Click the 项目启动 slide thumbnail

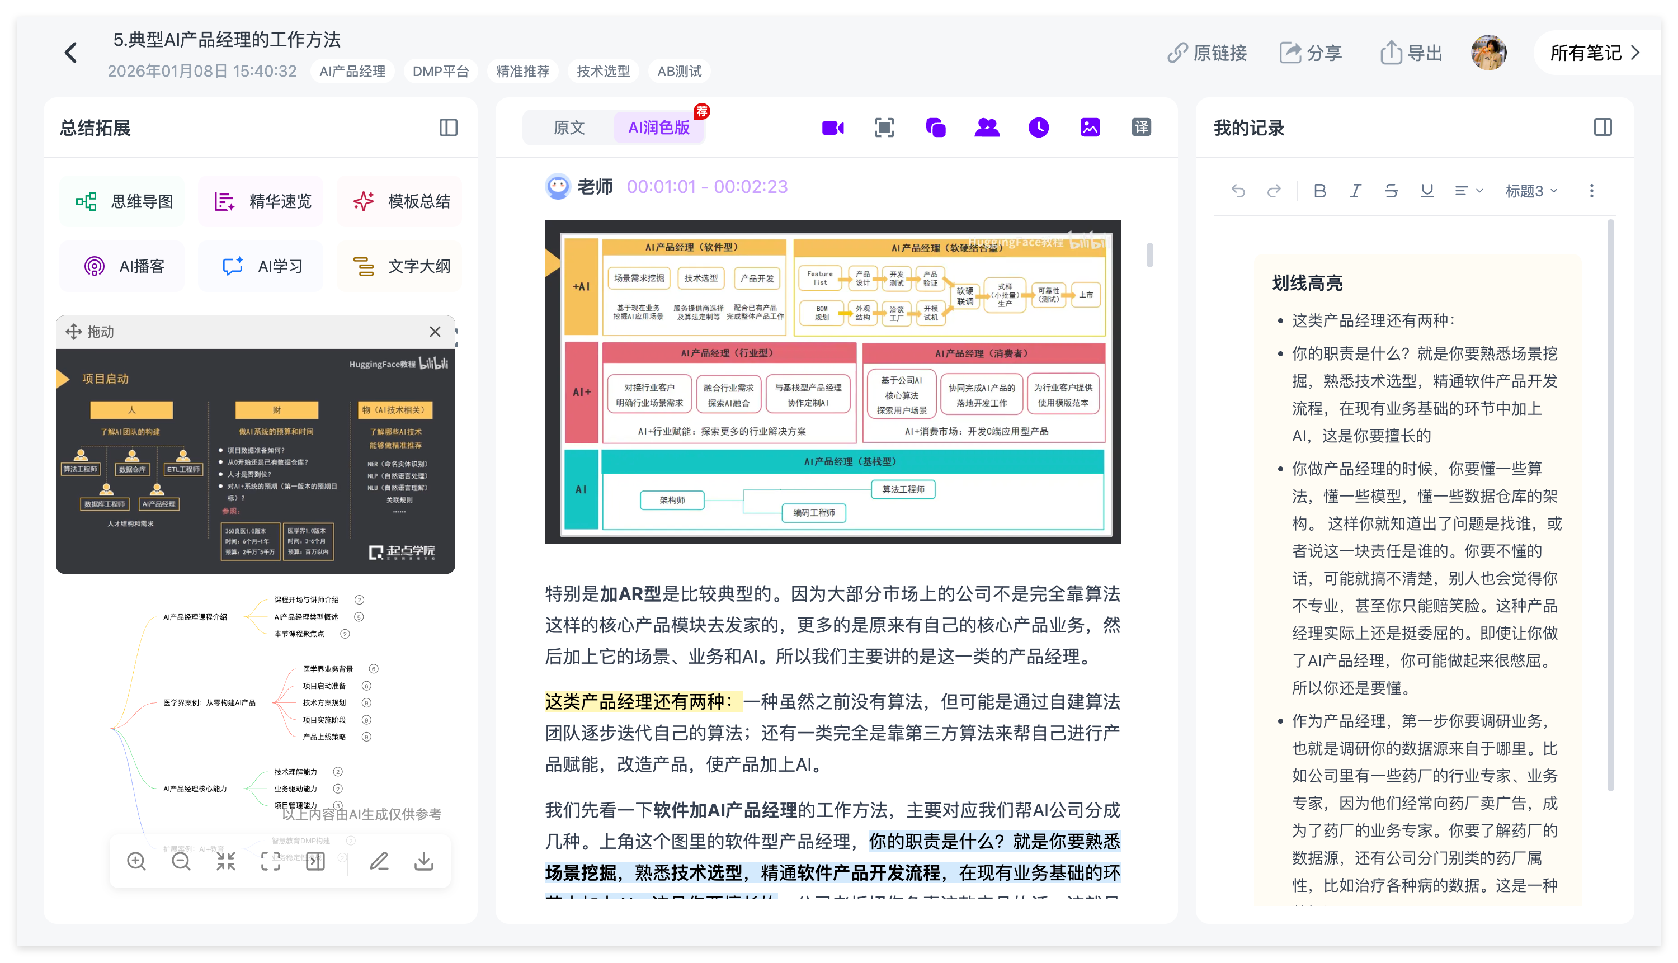point(255,461)
